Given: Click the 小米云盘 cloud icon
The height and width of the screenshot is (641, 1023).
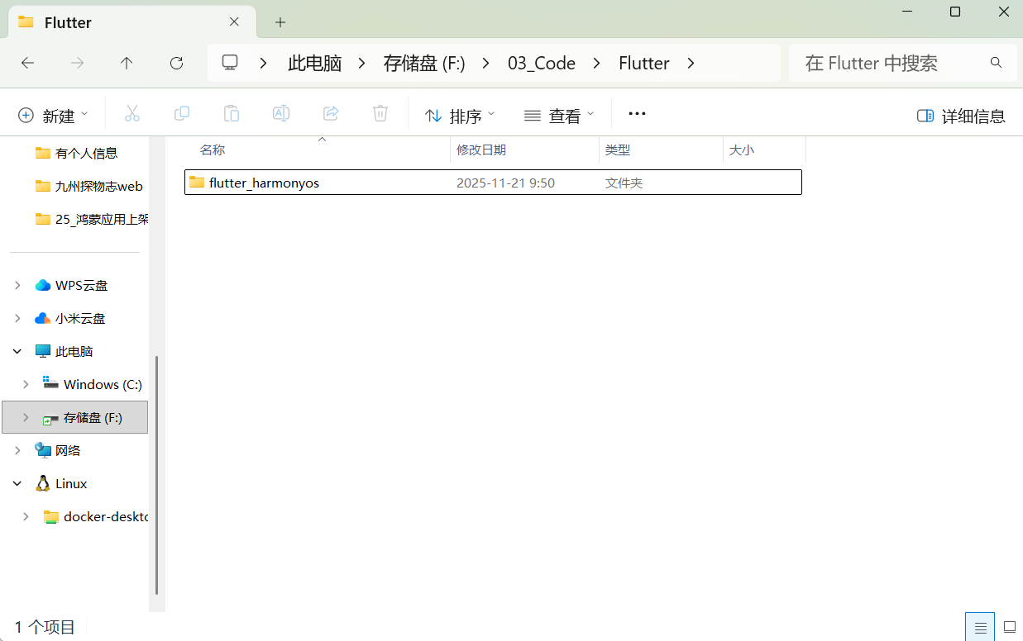Looking at the screenshot, I should [x=43, y=318].
